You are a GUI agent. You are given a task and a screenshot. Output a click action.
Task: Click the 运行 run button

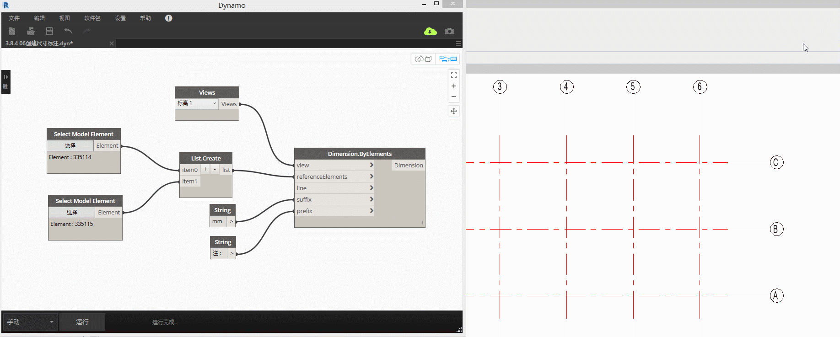coord(82,322)
